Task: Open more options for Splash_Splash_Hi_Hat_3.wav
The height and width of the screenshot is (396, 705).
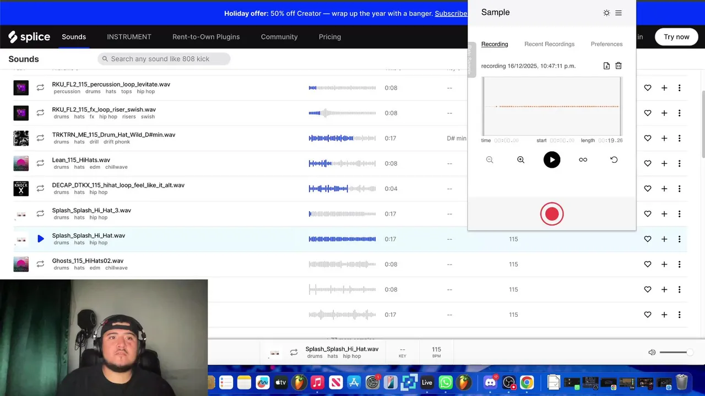Action: click(680, 213)
